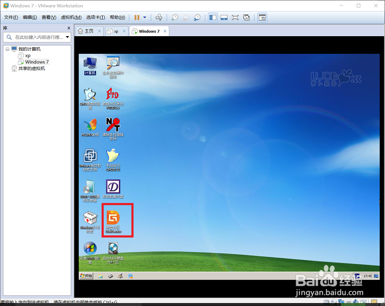The width and height of the screenshot is (385, 306).
Task: Open the 选项卡(T) menu
Action: coord(95,18)
